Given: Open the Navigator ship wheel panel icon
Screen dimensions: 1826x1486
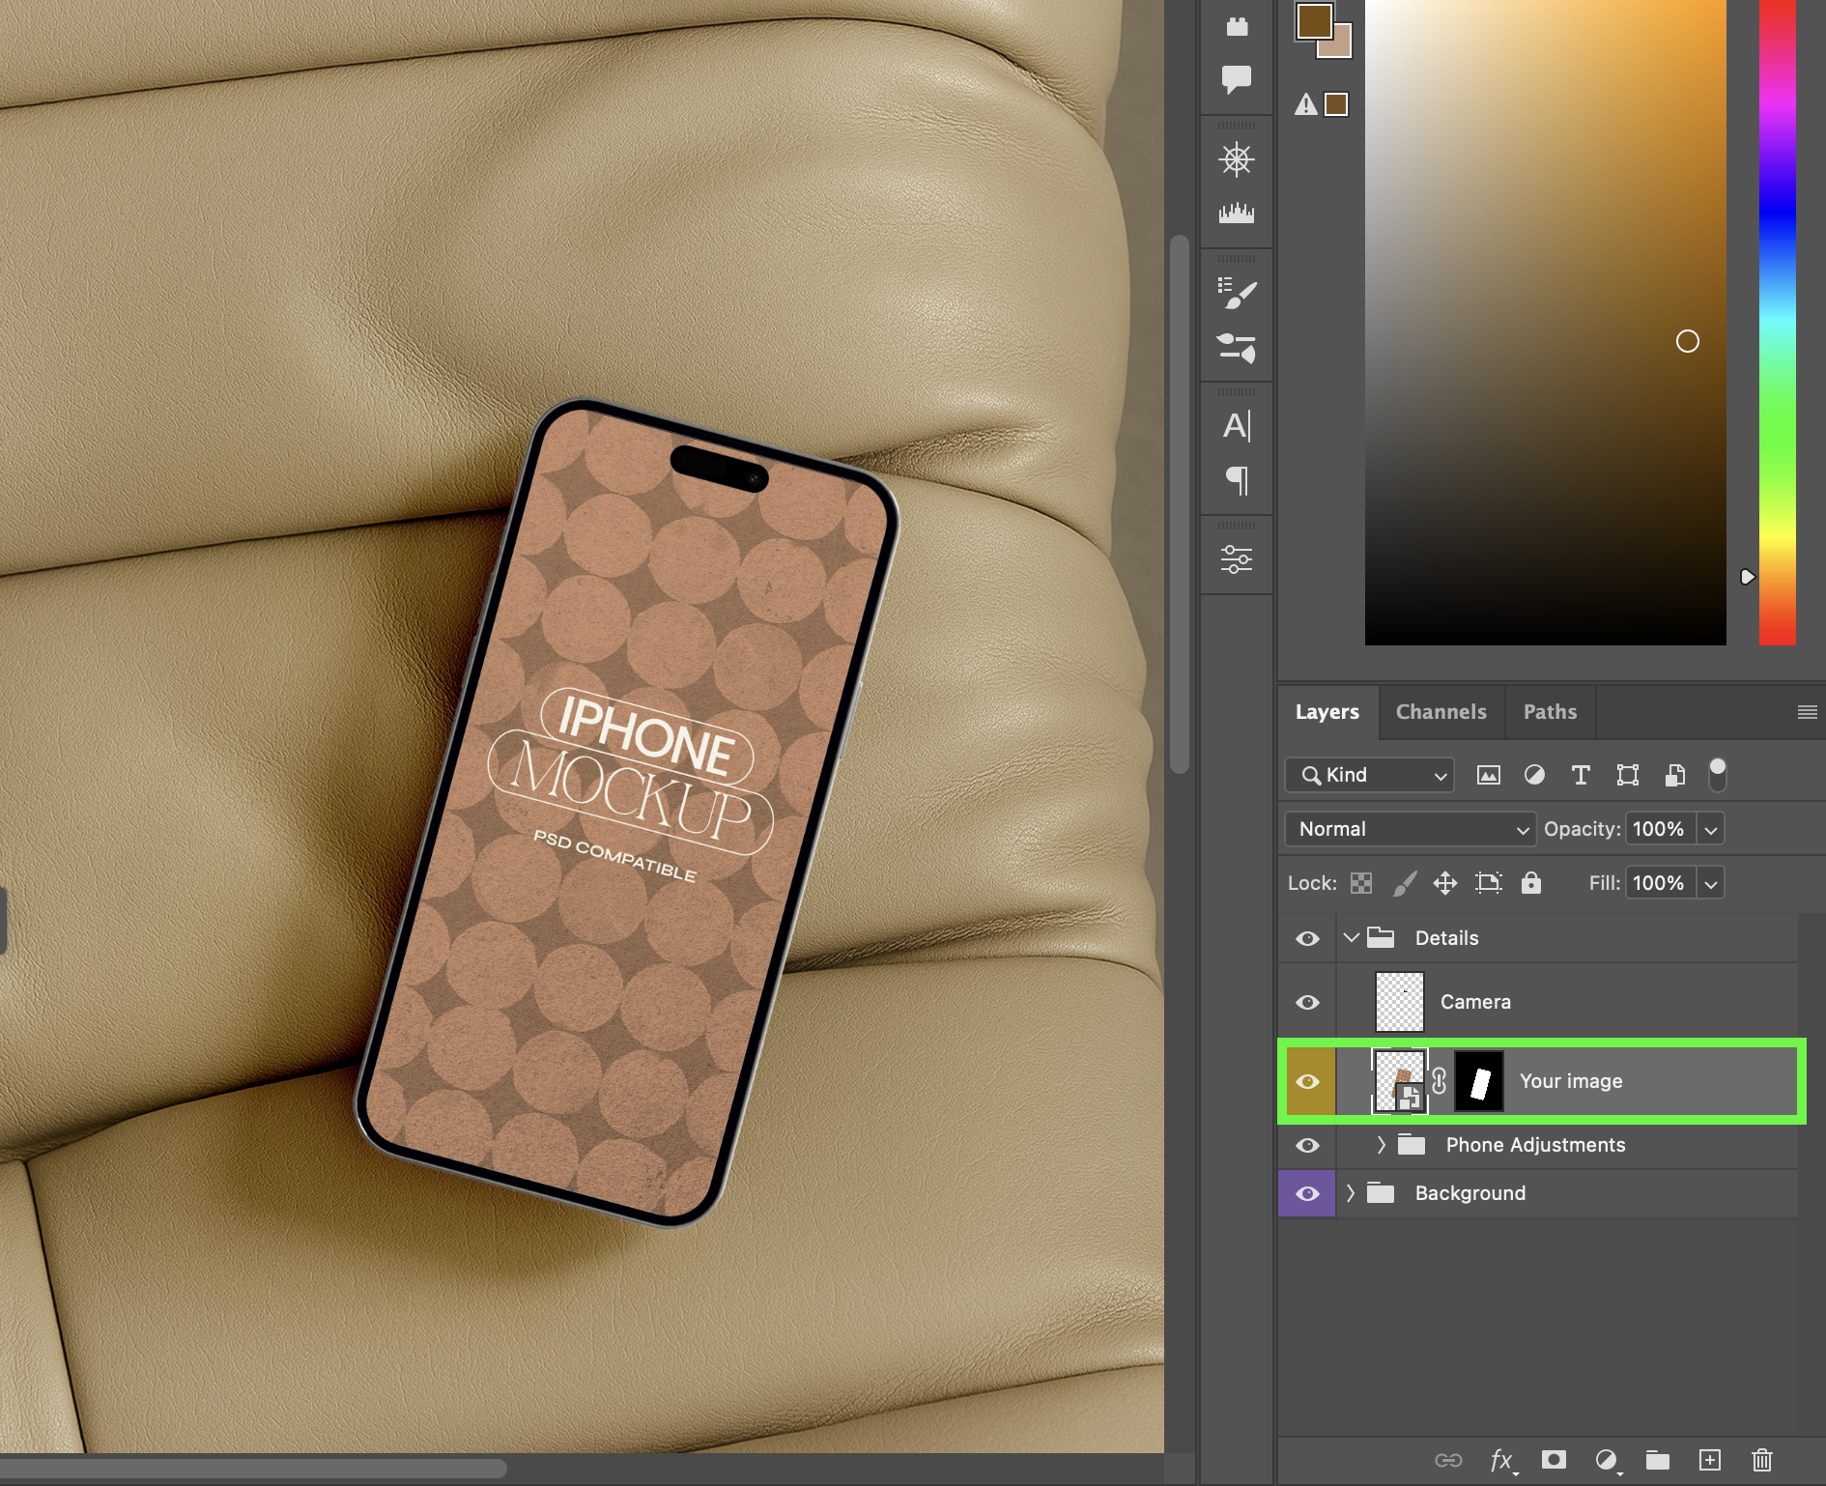Looking at the screenshot, I should 1237,159.
